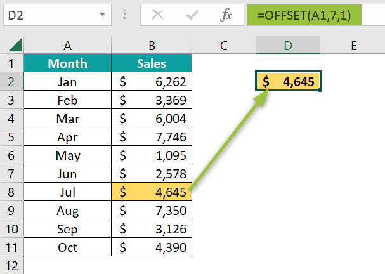
Task: Click the Oct cell
Action: 67,247
